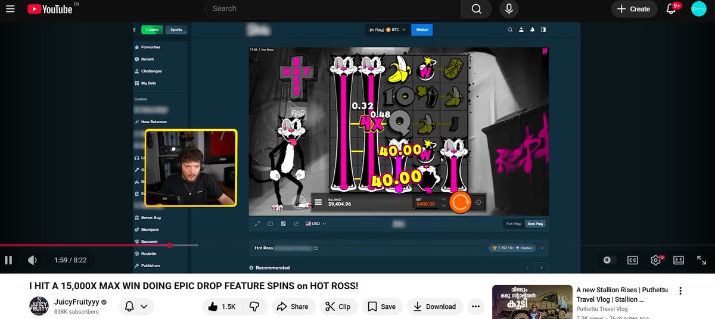Click Challenges in casino sidebar

coord(151,71)
